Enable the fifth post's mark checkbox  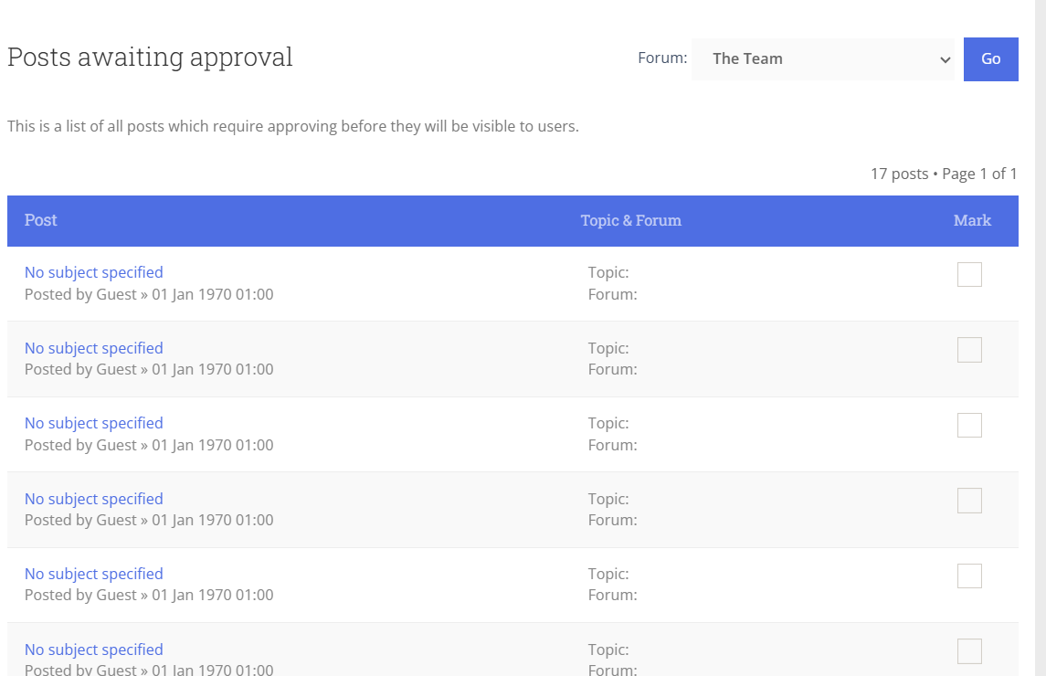[x=969, y=576]
